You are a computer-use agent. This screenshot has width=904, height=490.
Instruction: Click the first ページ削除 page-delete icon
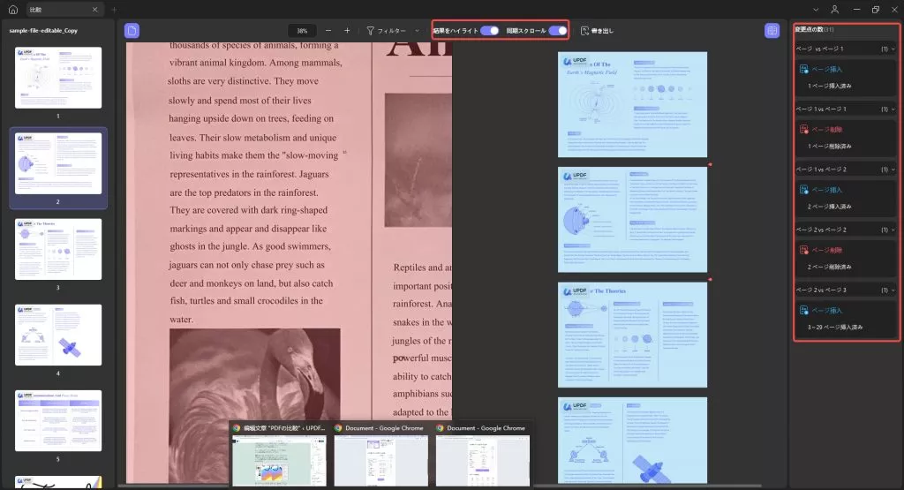[x=803, y=129]
